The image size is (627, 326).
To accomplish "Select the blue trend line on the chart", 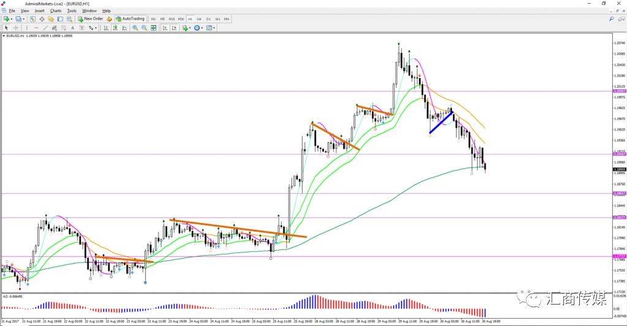I will (441, 123).
